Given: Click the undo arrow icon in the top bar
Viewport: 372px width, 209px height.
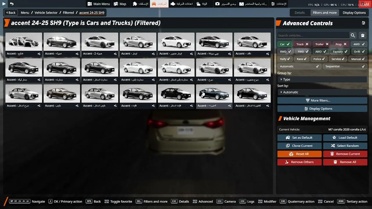Looking at the screenshot, I should click(12, 4).
